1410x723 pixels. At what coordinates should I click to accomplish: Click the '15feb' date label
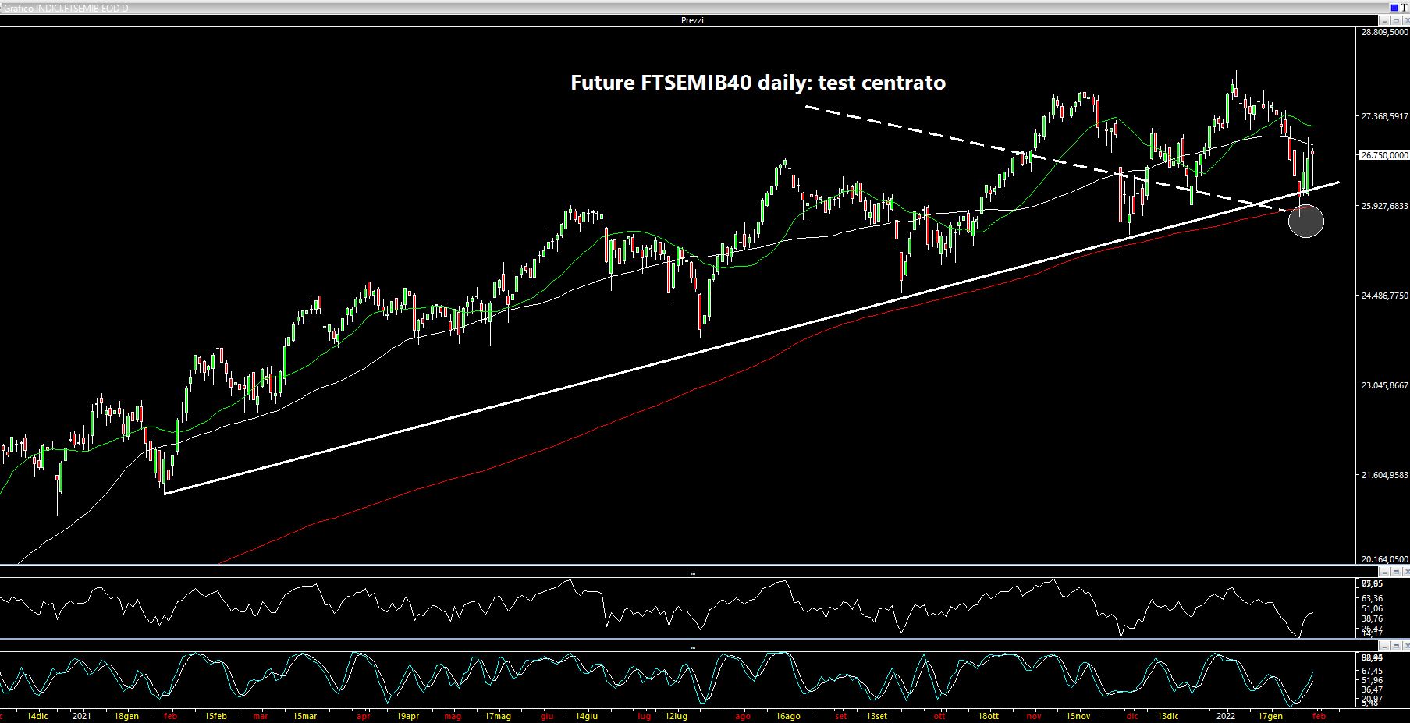215,716
